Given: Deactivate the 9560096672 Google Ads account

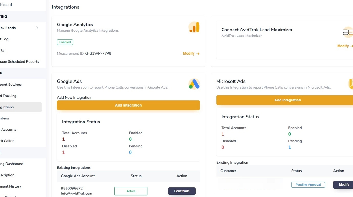Looking at the screenshot, I should click(182, 191).
